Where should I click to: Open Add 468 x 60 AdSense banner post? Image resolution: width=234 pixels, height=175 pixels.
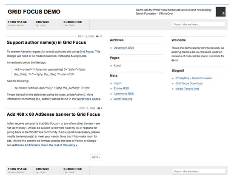pyautogui.click(x=54, y=114)
